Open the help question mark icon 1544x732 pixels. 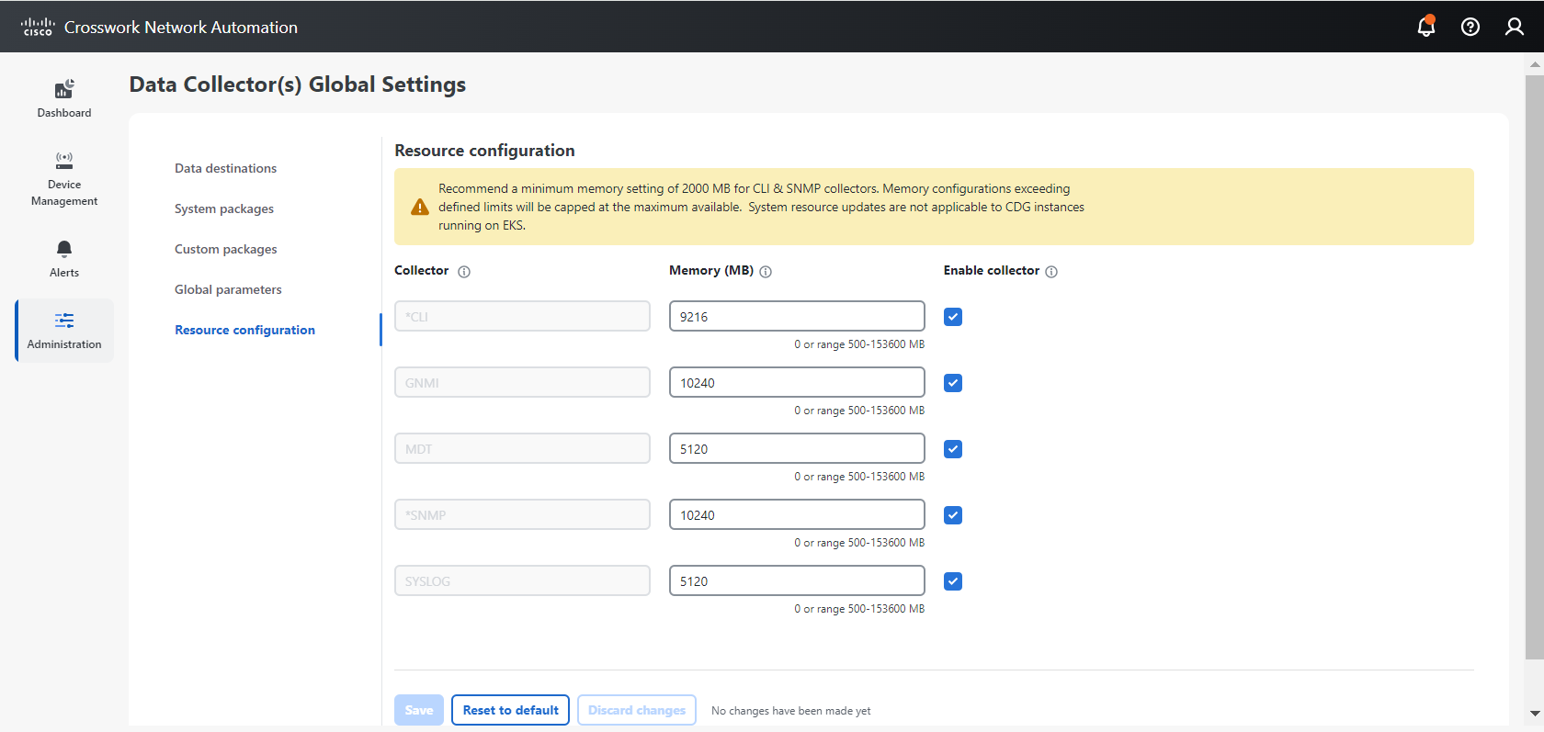(x=1470, y=27)
